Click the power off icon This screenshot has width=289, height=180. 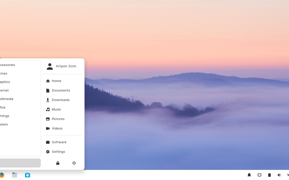tap(74, 163)
